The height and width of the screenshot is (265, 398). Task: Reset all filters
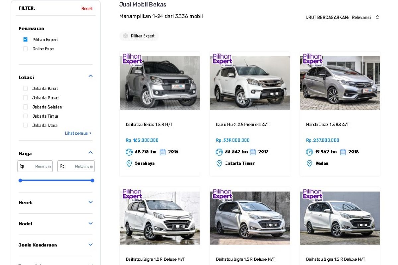pos(87,9)
